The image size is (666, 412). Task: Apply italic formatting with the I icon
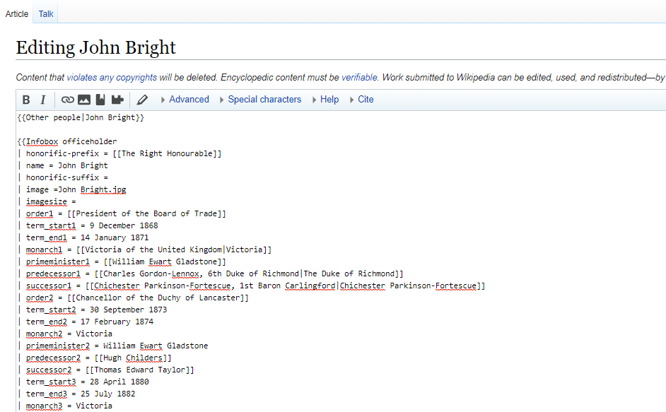tap(42, 100)
